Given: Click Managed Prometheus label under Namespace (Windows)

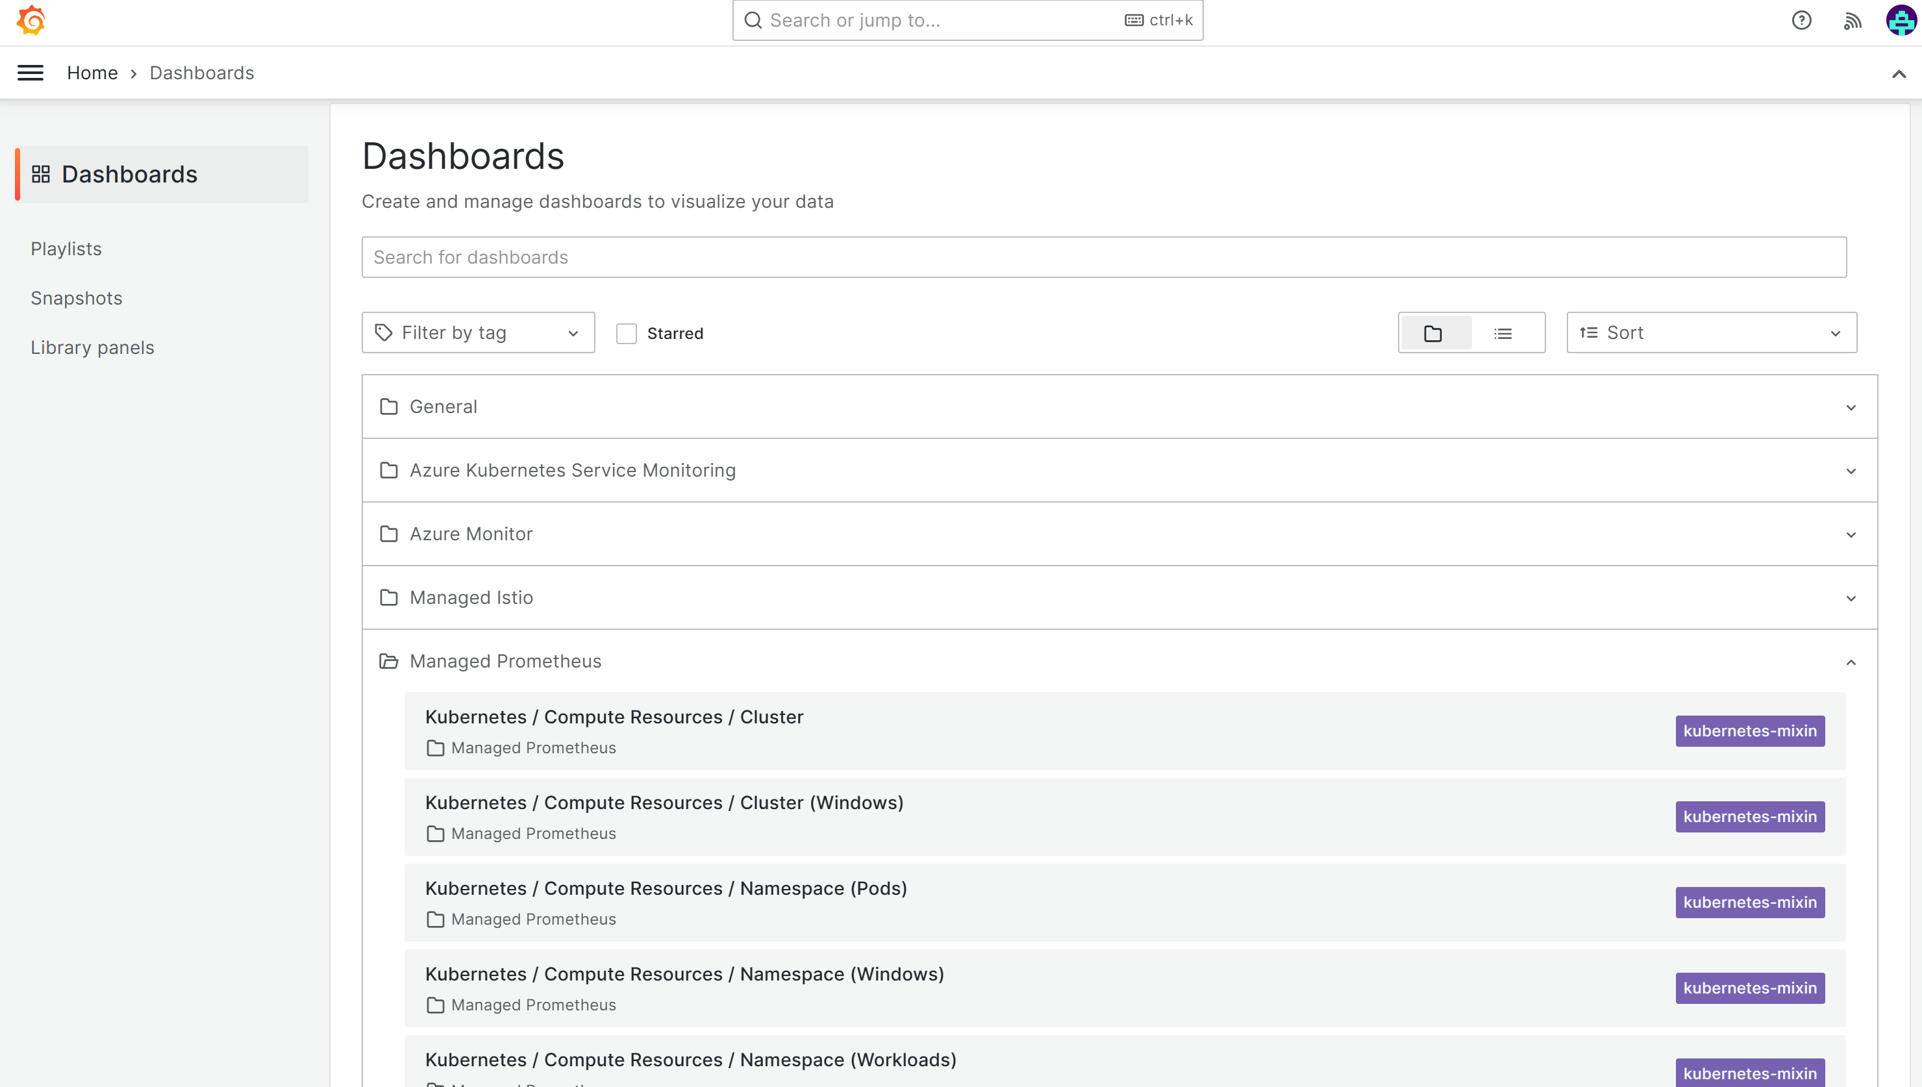Looking at the screenshot, I should tap(534, 1006).
